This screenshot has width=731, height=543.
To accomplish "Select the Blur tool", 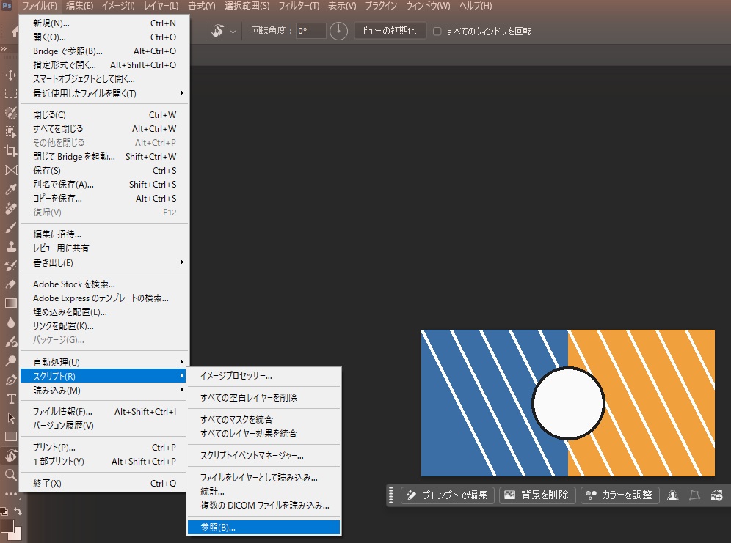I will coord(10,322).
